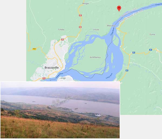
Task: Select the Brazzaville city label
Action: point(52,68)
